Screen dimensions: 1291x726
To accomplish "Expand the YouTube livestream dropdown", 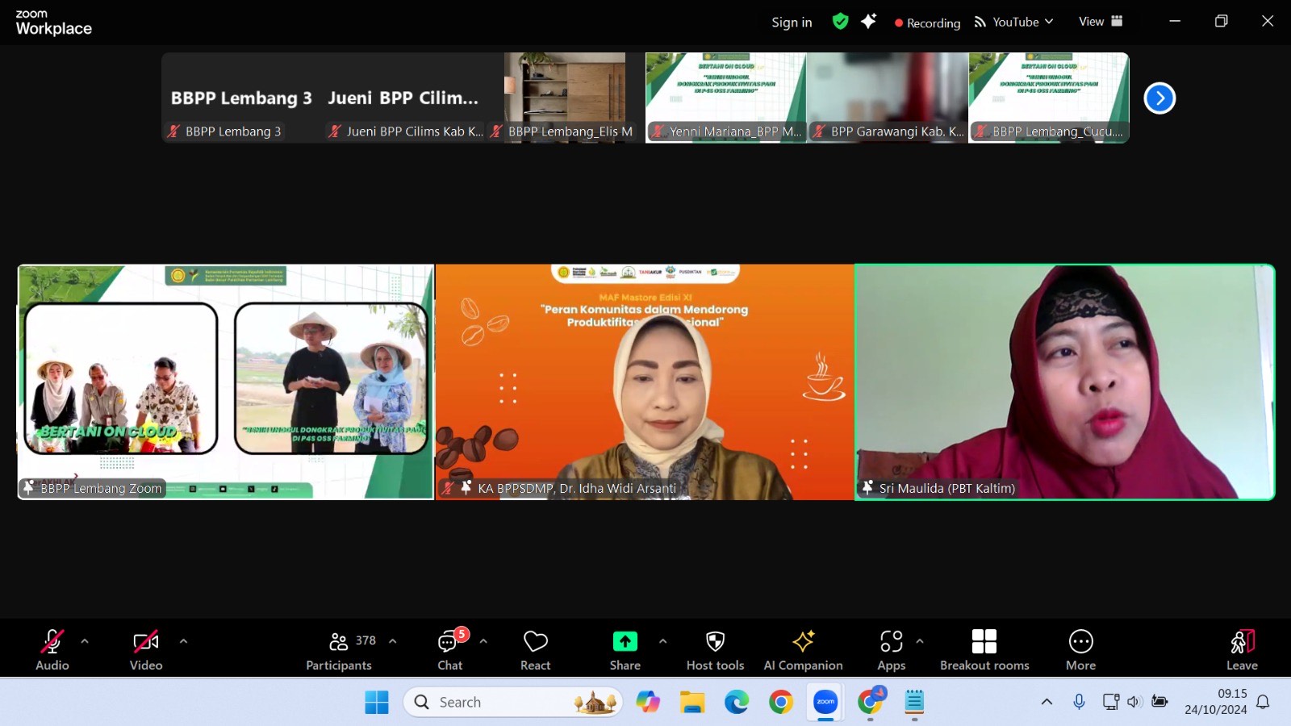I will point(1015,22).
